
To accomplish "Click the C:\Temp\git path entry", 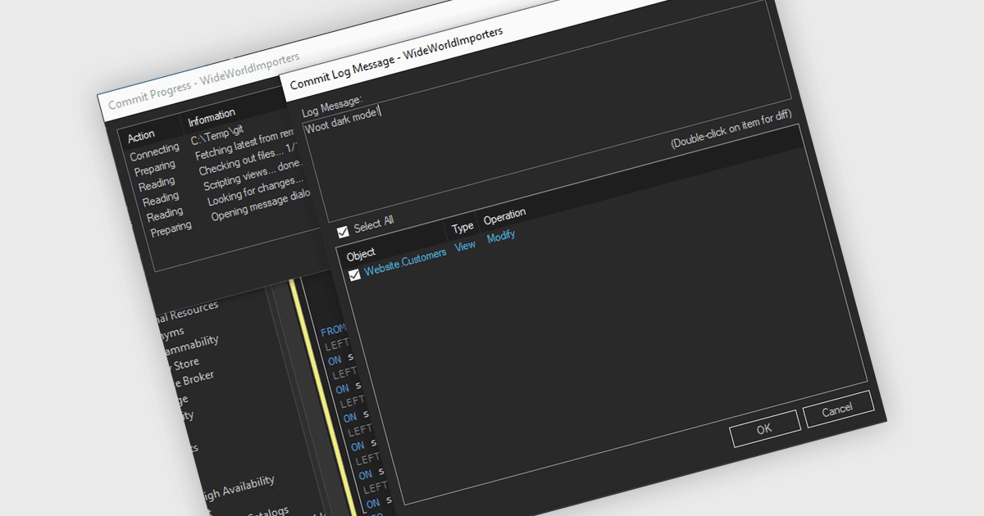I will coord(217,134).
